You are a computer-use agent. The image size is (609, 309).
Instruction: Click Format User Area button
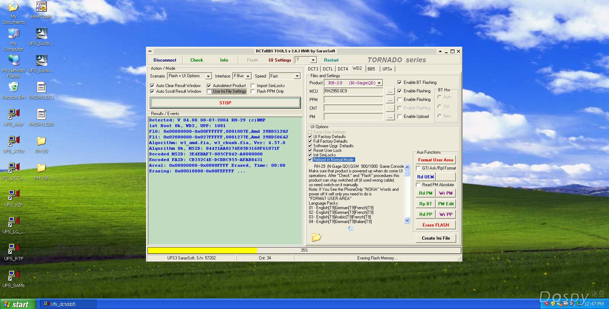tap(435, 160)
